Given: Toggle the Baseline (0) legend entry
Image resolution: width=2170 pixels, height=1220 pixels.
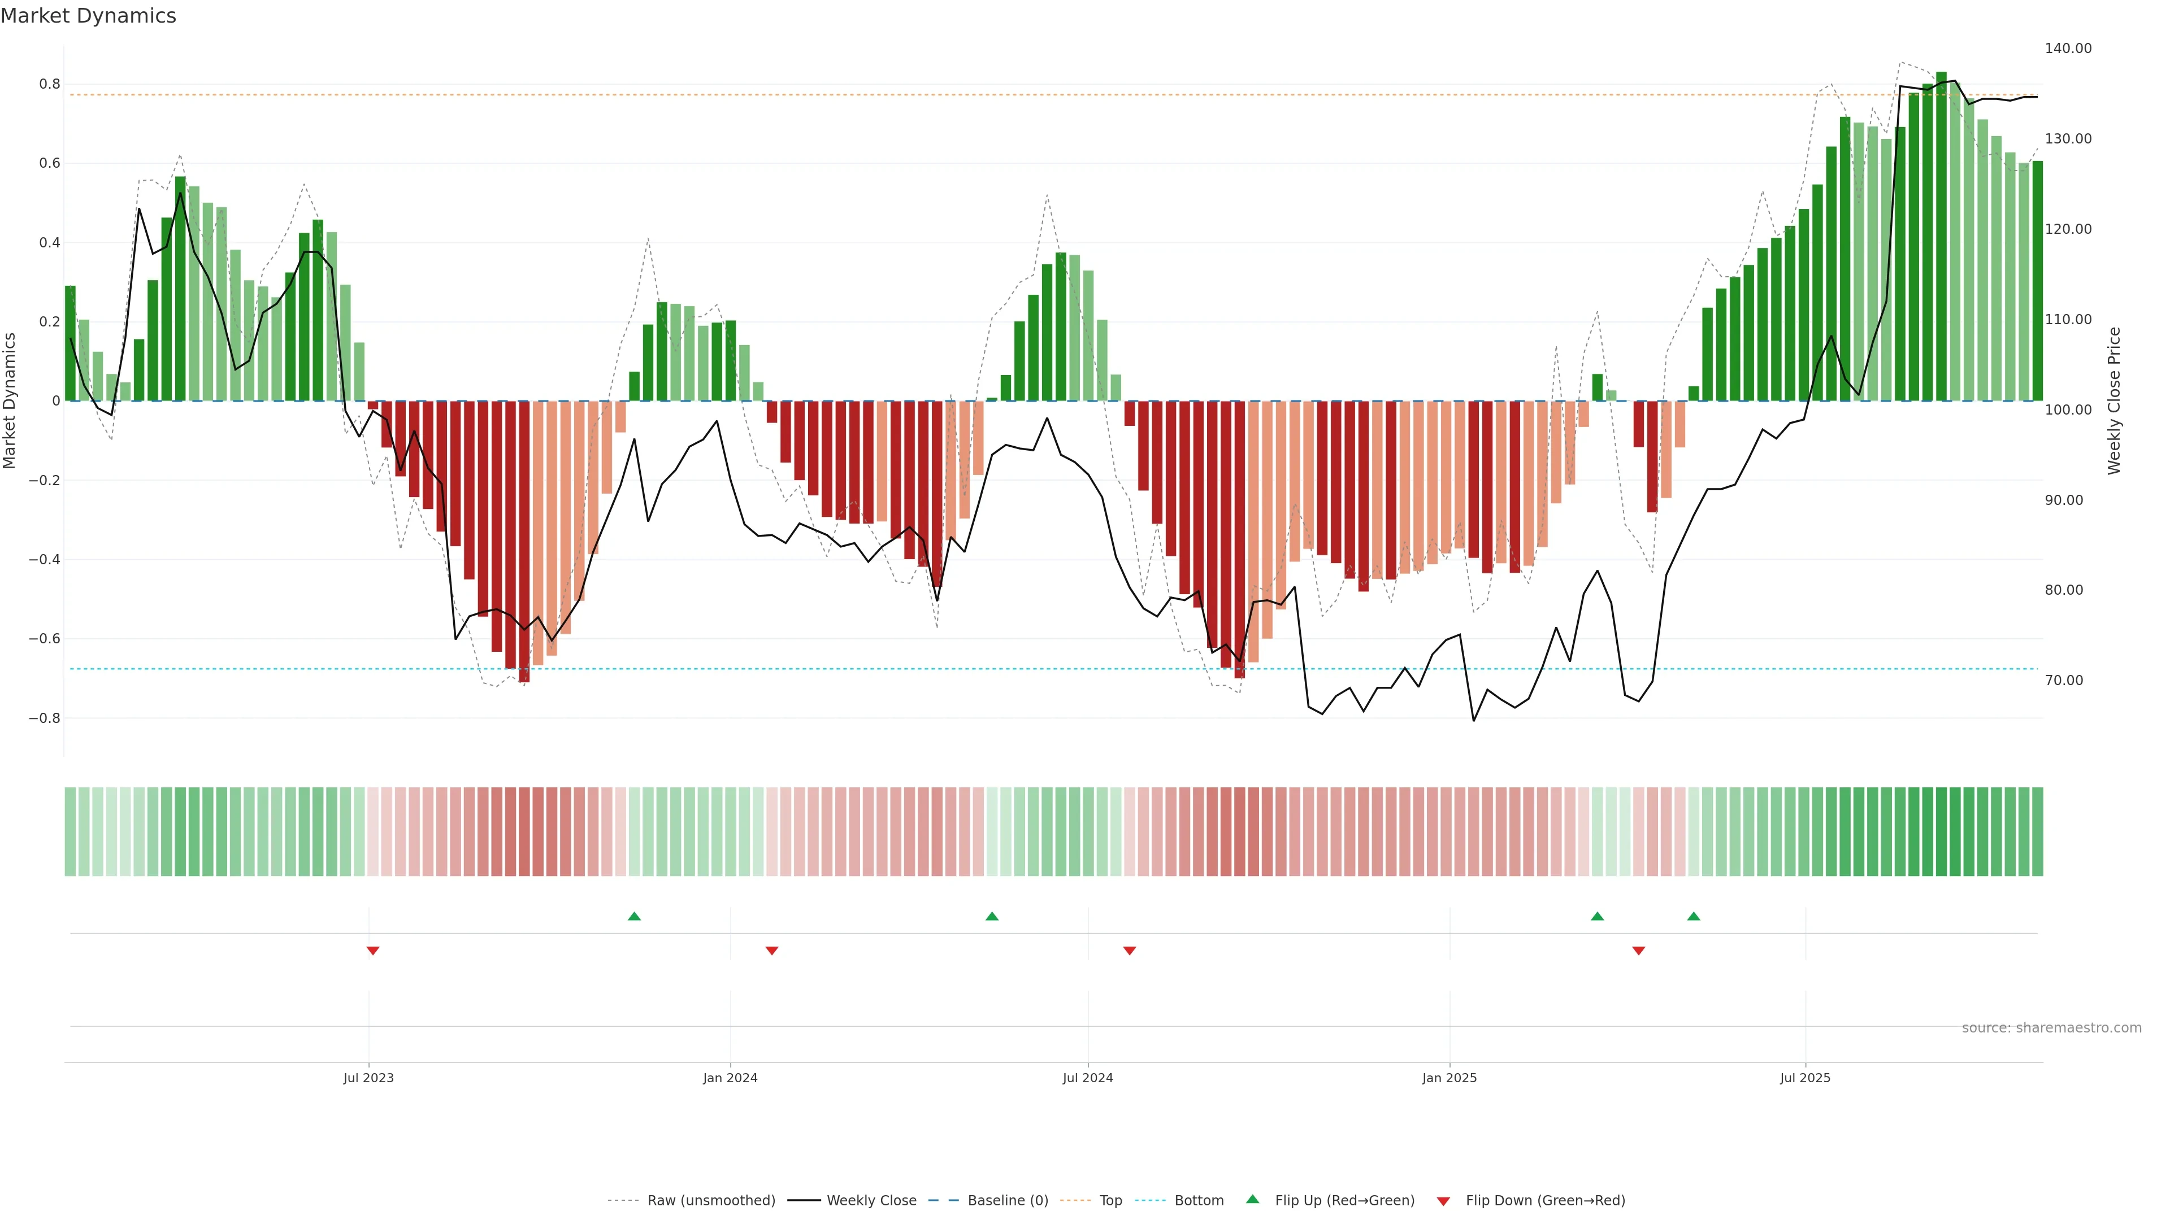Looking at the screenshot, I should [x=1008, y=1201].
